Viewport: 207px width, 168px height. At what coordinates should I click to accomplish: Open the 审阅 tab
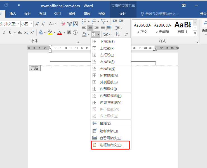(87, 14)
